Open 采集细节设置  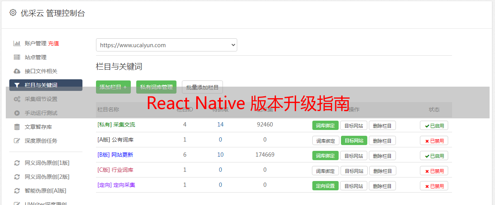41,99
